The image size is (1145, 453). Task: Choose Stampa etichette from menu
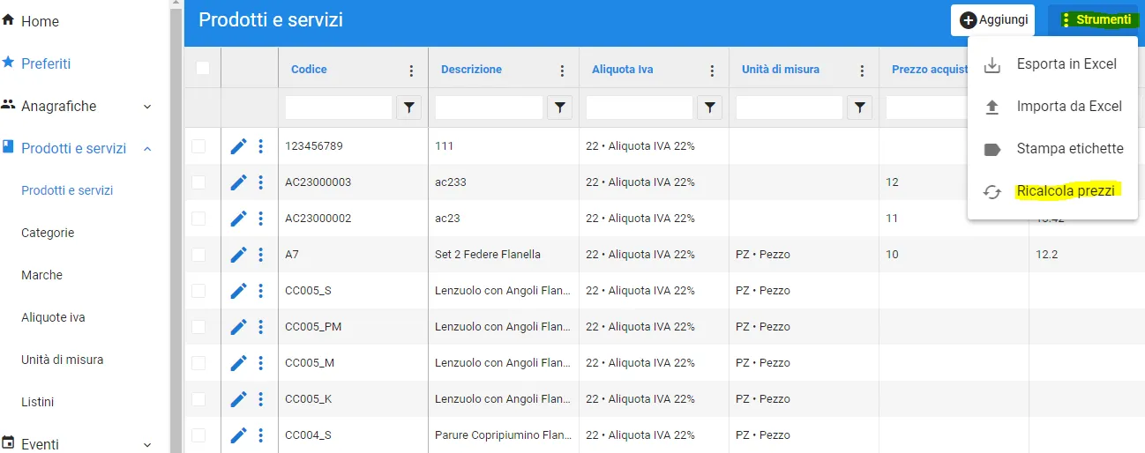pos(1052,149)
